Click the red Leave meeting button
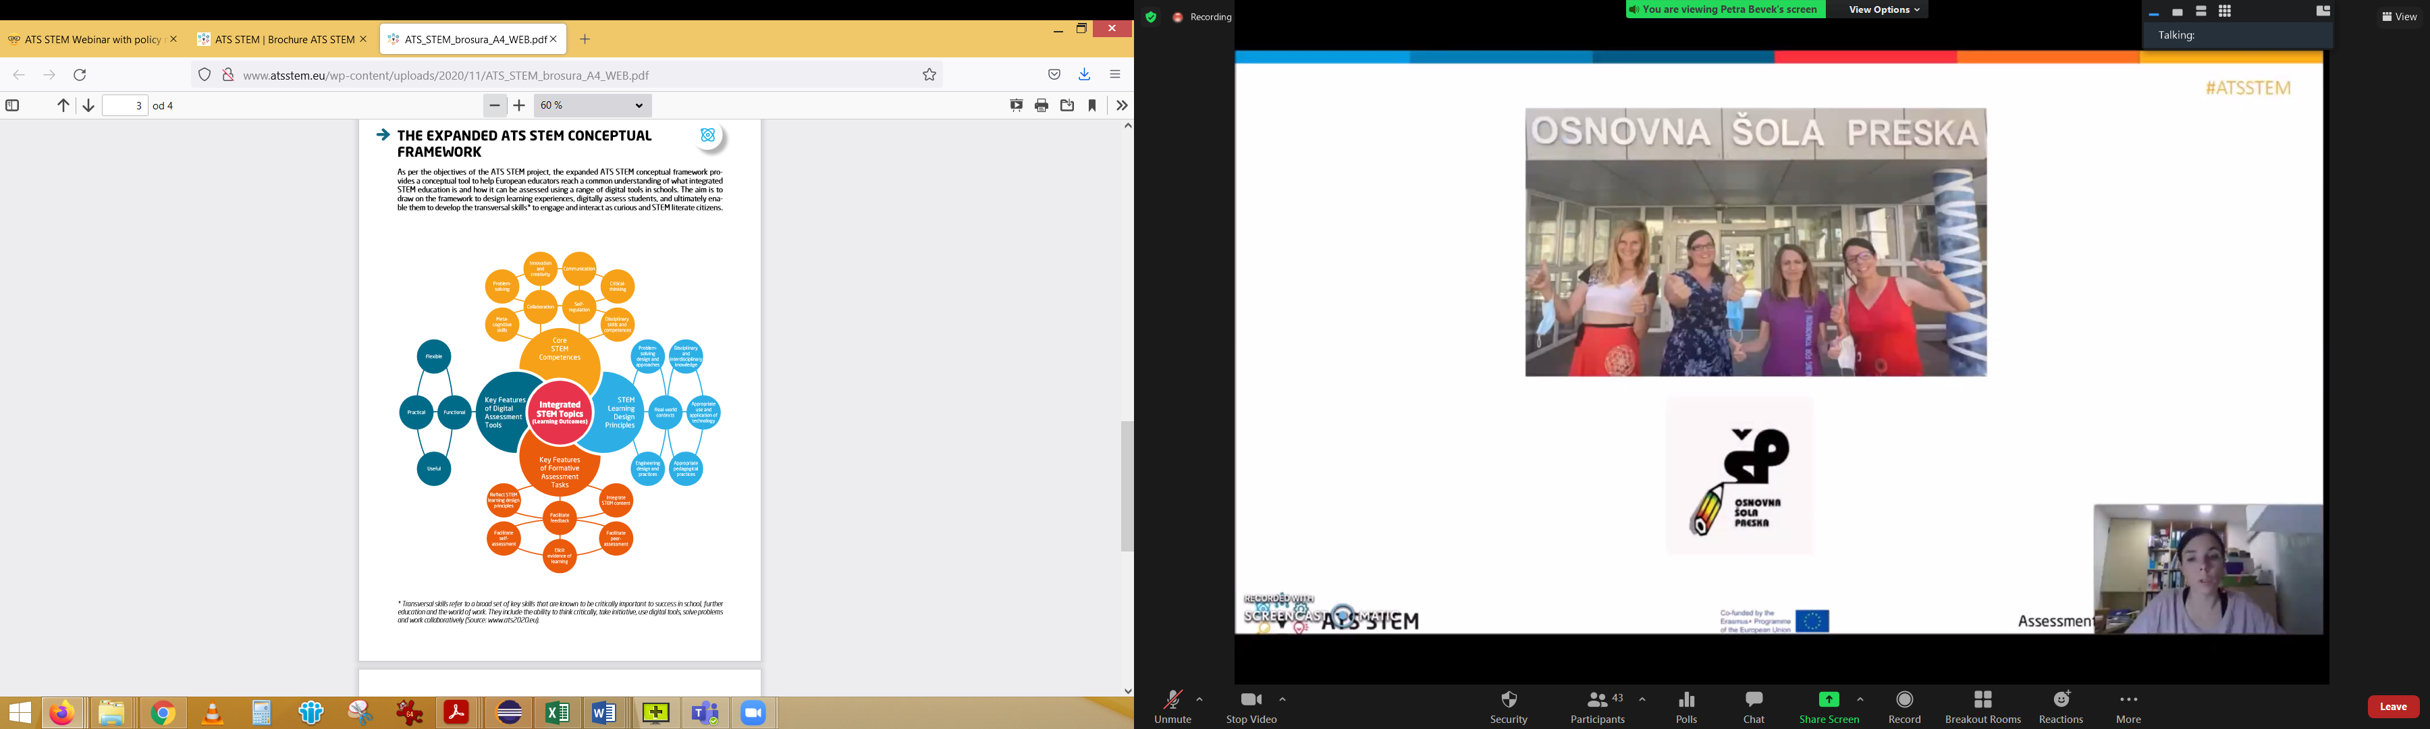2430x729 pixels. click(2393, 706)
